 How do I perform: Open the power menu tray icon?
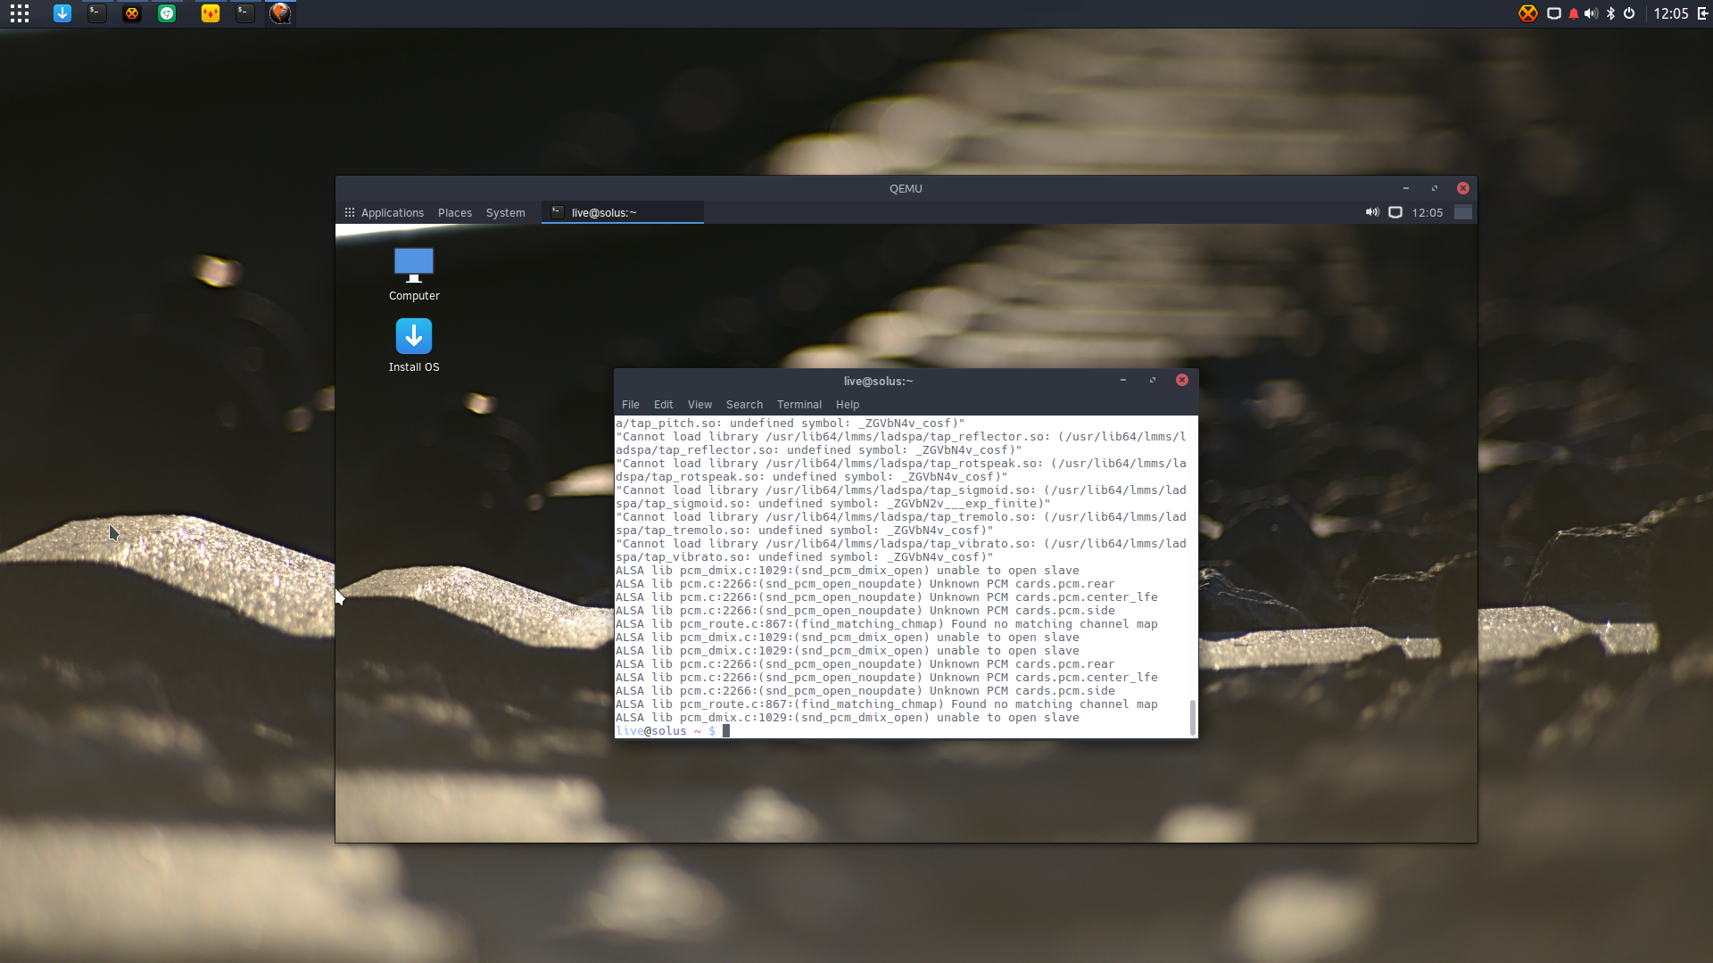(x=1629, y=13)
